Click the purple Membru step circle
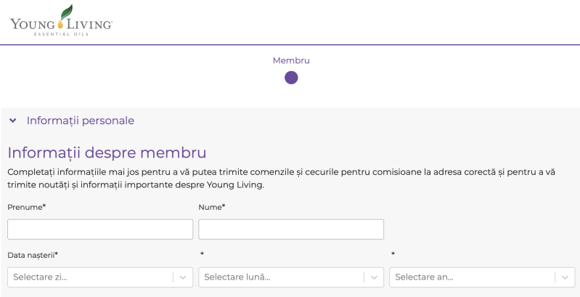 tap(291, 78)
